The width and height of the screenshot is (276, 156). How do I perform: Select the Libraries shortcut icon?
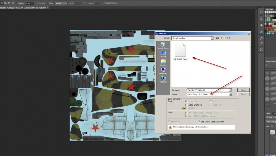tap(163, 62)
